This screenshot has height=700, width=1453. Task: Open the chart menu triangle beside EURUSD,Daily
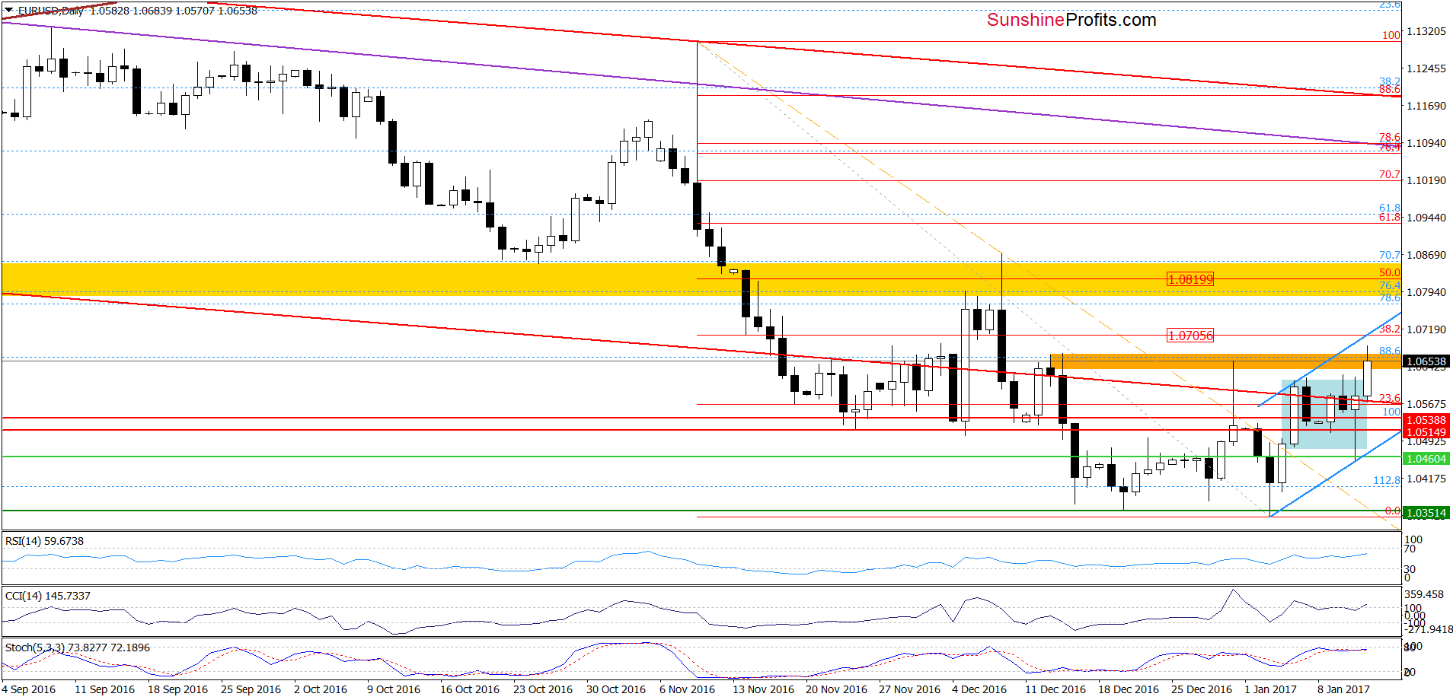pyautogui.click(x=9, y=11)
